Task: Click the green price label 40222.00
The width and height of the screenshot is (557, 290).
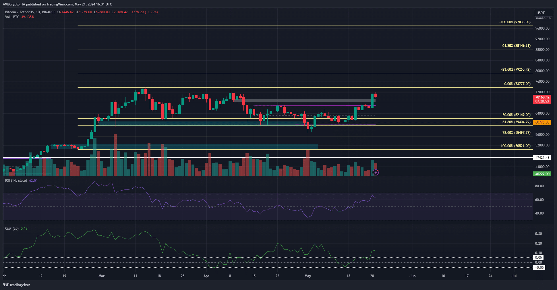Action: [542, 174]
